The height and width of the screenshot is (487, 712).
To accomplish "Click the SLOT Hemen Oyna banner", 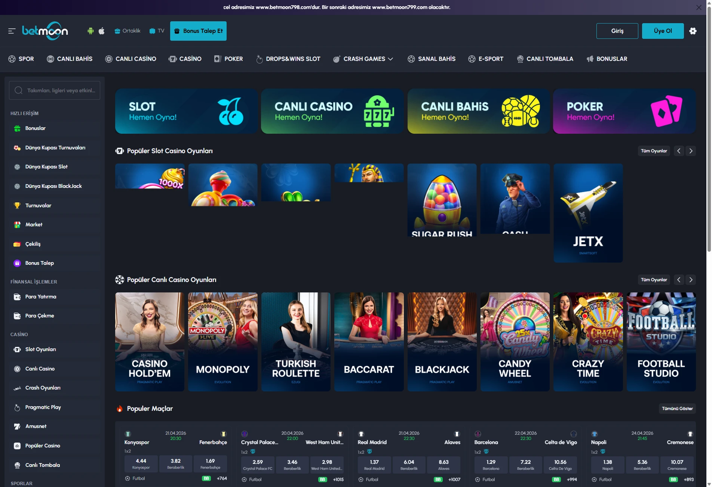I will point(186,111).
